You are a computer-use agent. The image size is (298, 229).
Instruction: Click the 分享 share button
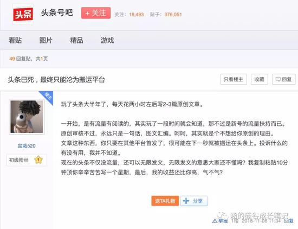194,201
